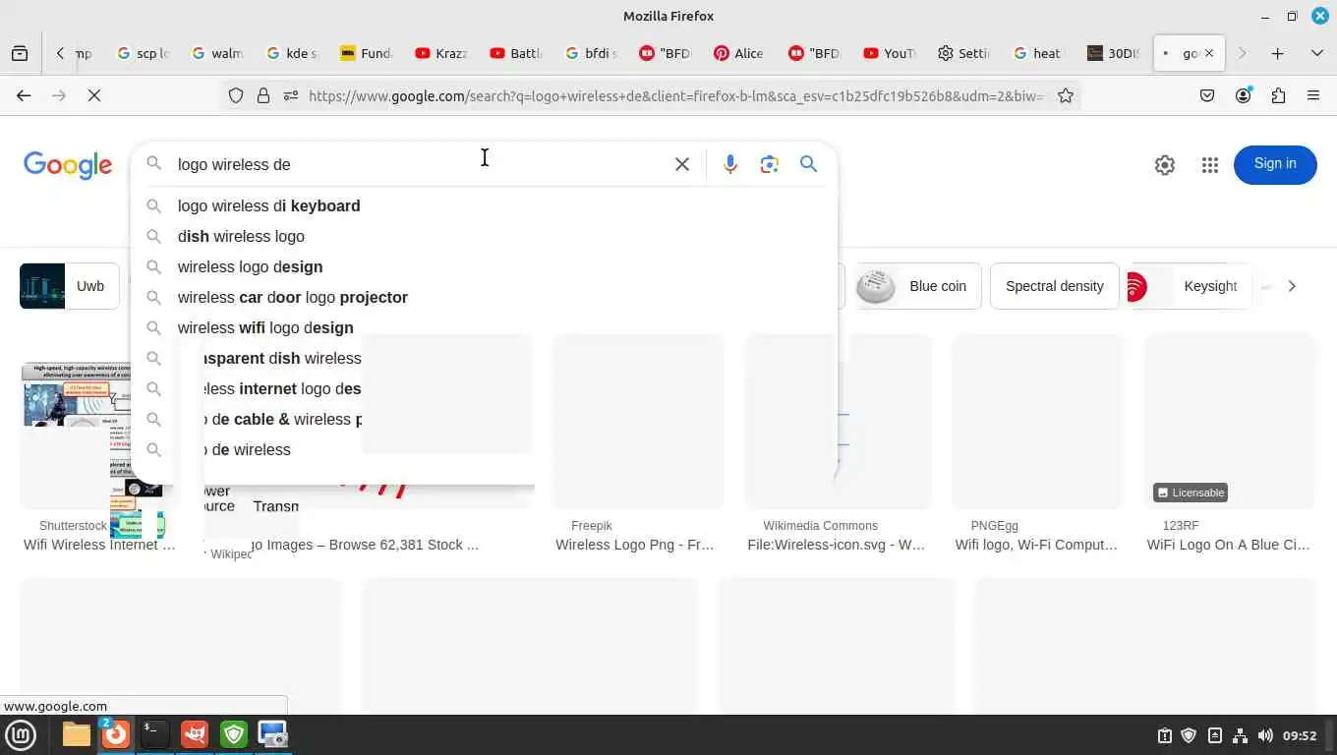Open the Linux Mint start menu

pos(21,734)
